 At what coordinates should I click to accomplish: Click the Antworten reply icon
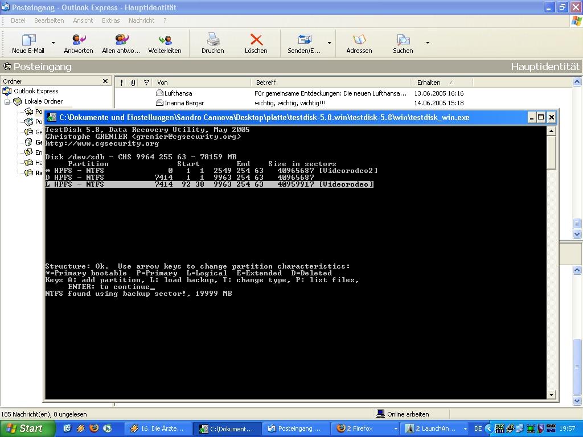[x=79, y=43]
